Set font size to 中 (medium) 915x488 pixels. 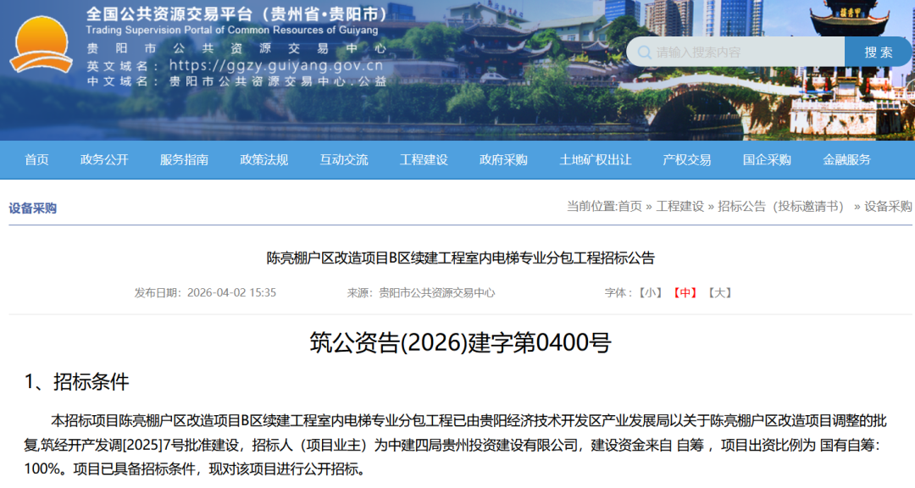[x=685, y=292]
